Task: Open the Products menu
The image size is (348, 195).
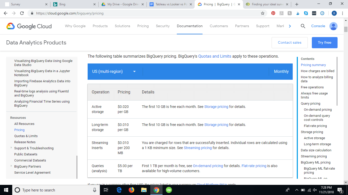Action: tap(100, 26)
